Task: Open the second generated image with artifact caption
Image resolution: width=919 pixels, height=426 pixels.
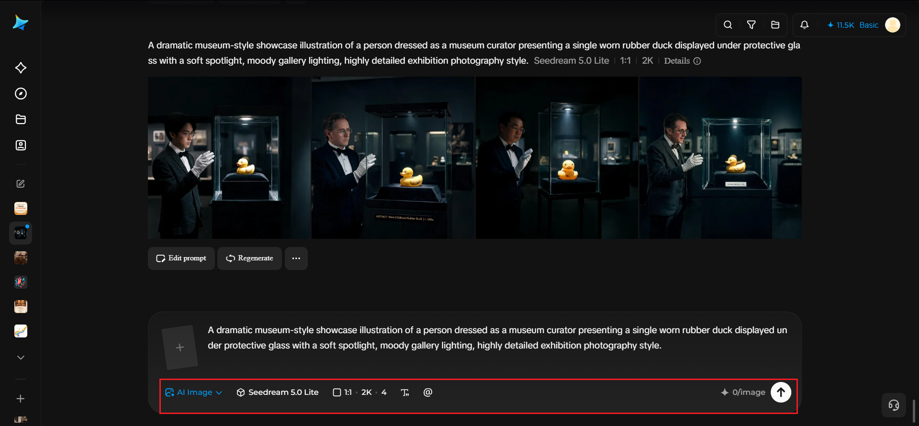Action: (x=393, y=158)
